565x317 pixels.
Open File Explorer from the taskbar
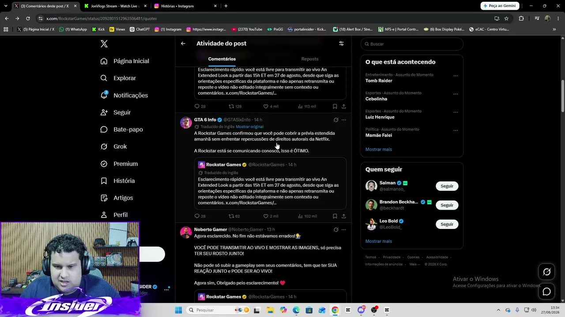click(x=270, y=310)
